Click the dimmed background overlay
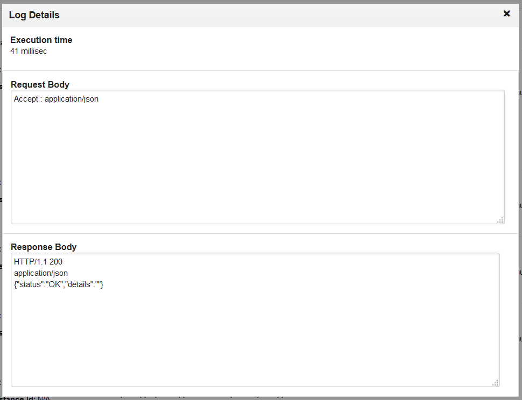The width and height of the screenshot is (522, 400). click(x=519, y=215)
